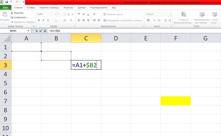
Task: Click Объединить и поместить в центре
Action: (122, 20)
